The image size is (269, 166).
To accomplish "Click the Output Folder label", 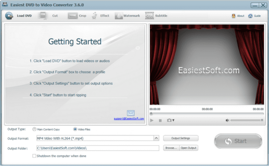I will (x=17, y=148).
